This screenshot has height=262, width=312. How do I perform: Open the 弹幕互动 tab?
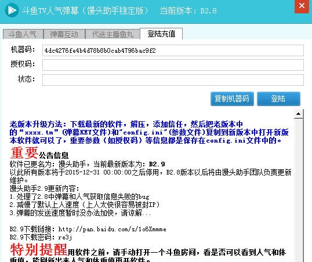click(x=64, y=34)
